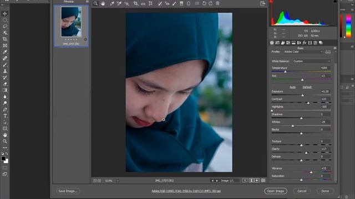Open the preview preferences menu icon
The width and height of the screenshot is (355, 199).
pos(263,180)
